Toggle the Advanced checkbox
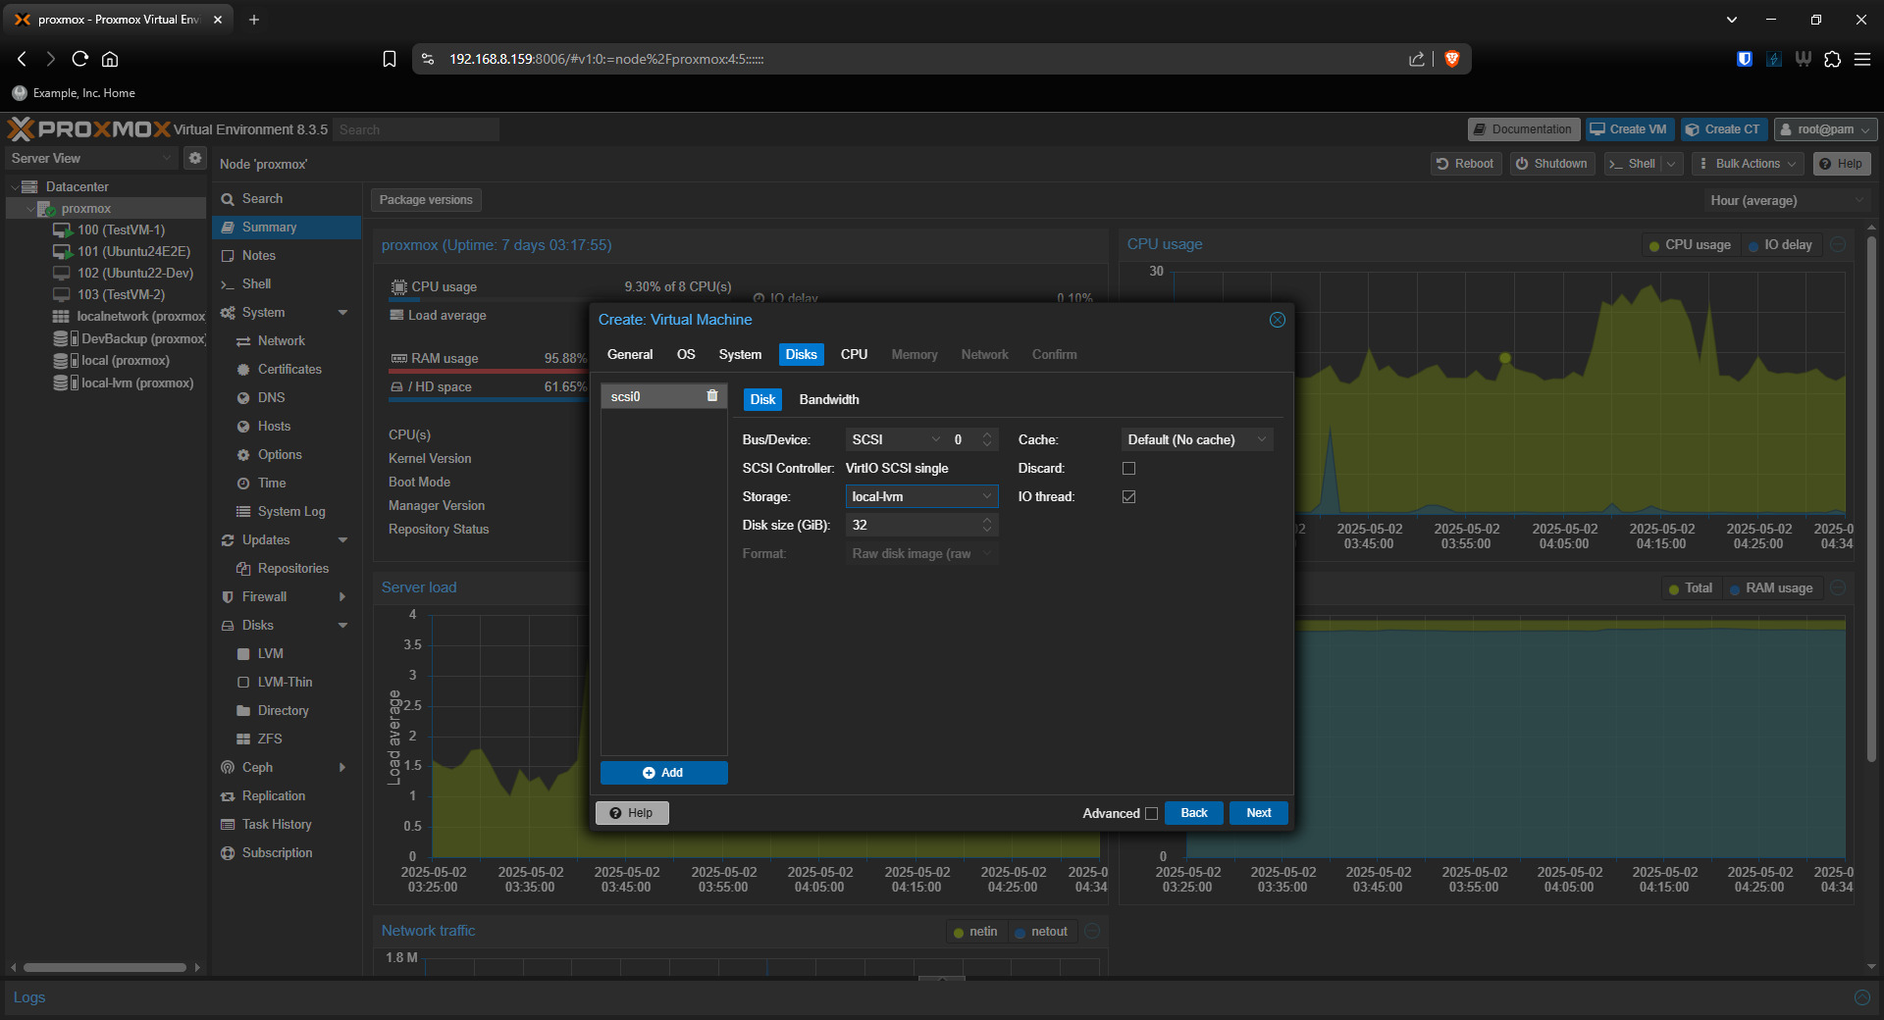This screenshot has width=1884, height=1020. pyautogui.click(x=1151, y=814)
